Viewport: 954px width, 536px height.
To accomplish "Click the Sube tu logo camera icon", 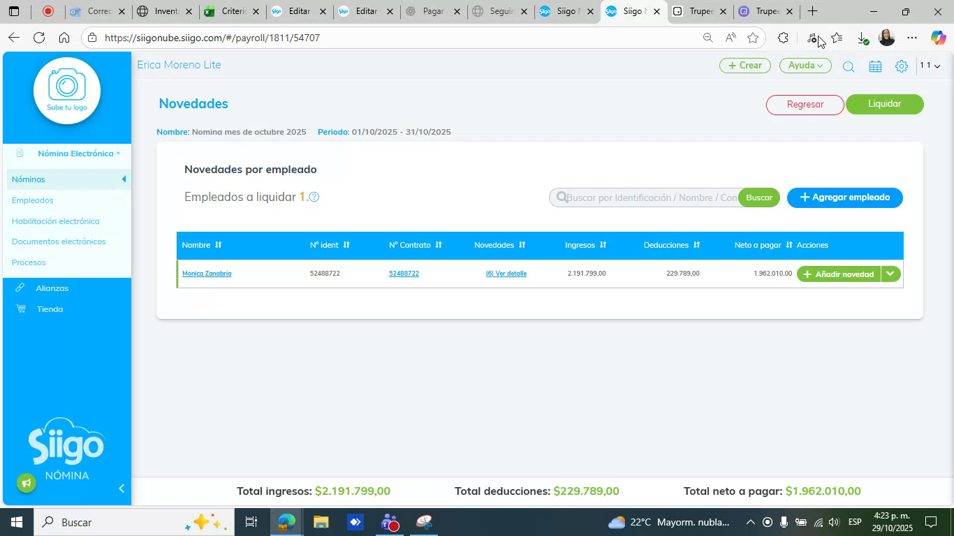I will click(x=67, y=91).
